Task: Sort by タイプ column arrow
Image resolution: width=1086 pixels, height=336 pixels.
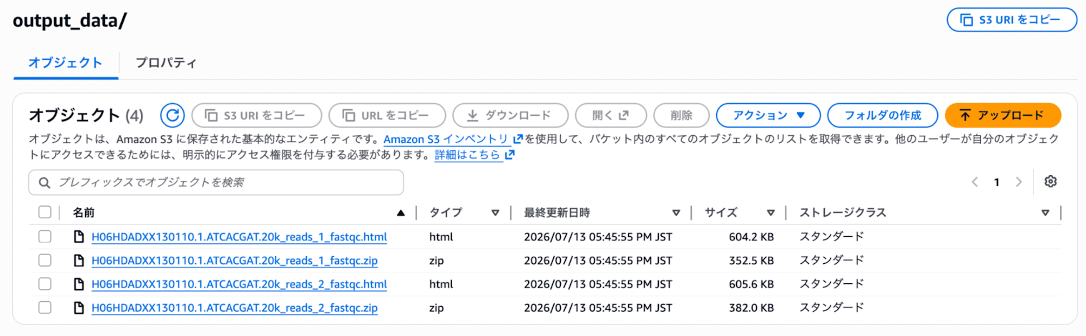Action: pyautogui.click(x=495, y=213)
